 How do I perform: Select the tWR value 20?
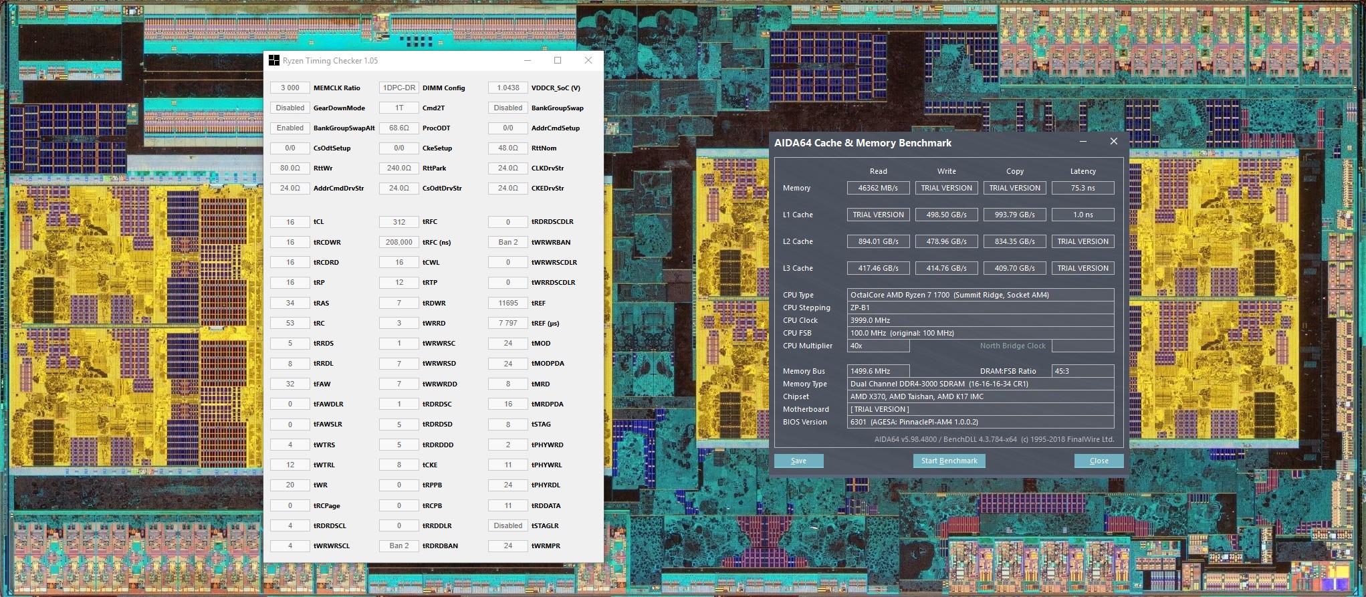[x=290, y=485]
